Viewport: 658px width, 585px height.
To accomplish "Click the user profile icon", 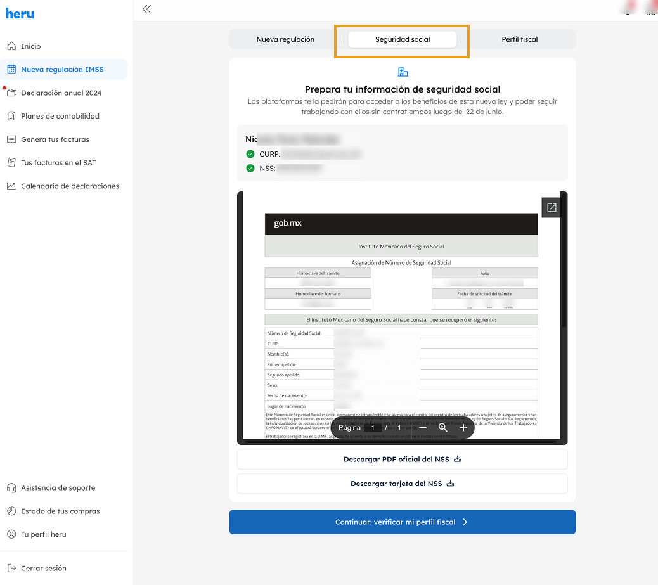I will pos(12,534).
